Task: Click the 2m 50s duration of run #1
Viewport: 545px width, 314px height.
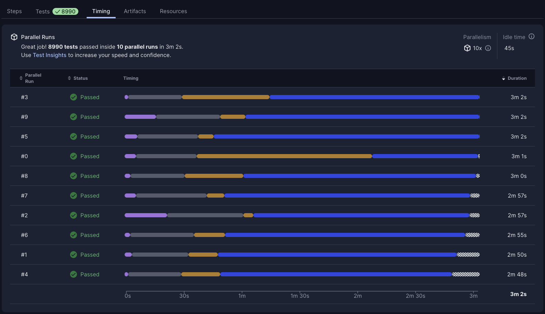Action: (x=517, y=255)
